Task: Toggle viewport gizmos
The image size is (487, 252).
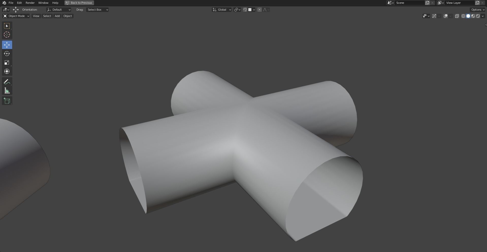Action: click(x=434, y=16)
